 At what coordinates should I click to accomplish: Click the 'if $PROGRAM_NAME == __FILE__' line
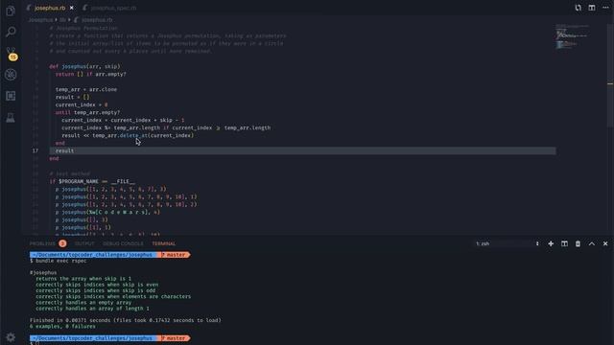pos(92,181)
